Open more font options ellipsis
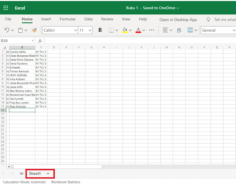The image size is (236, 184). 152,30
